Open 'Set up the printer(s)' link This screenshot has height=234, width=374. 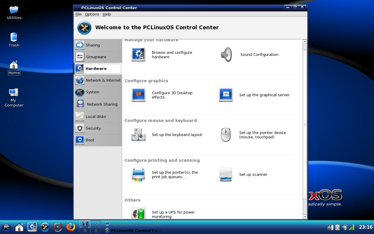[x=175, y=175]
